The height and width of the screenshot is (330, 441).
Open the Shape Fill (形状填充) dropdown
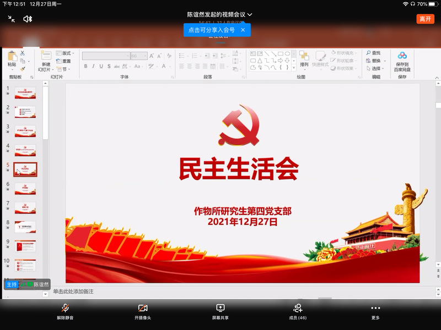click(343, 53)
